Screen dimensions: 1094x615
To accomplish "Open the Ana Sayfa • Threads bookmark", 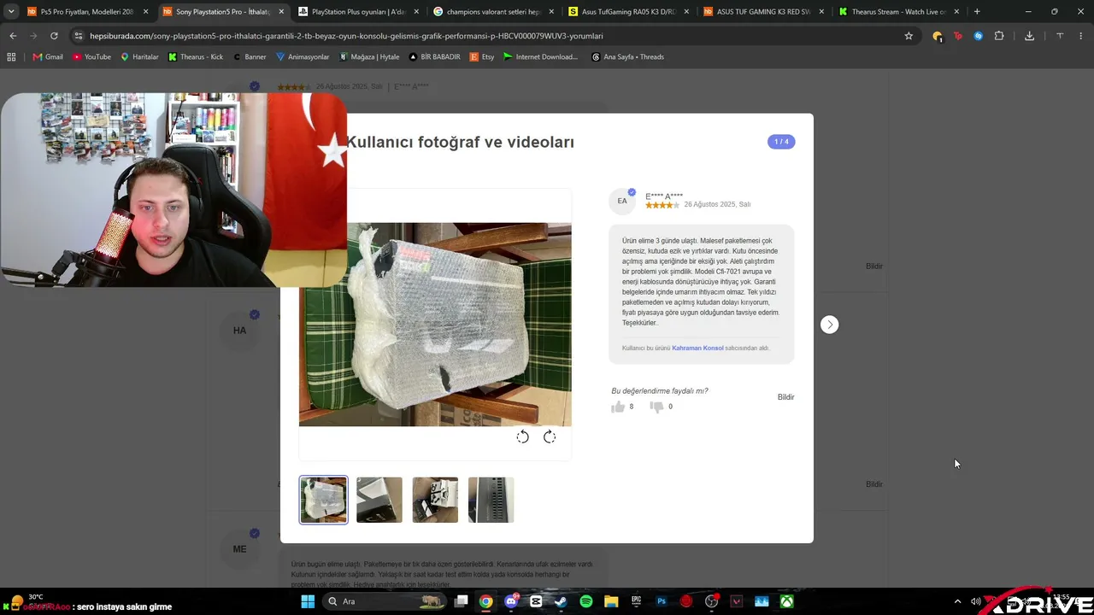I will (627, 56).
